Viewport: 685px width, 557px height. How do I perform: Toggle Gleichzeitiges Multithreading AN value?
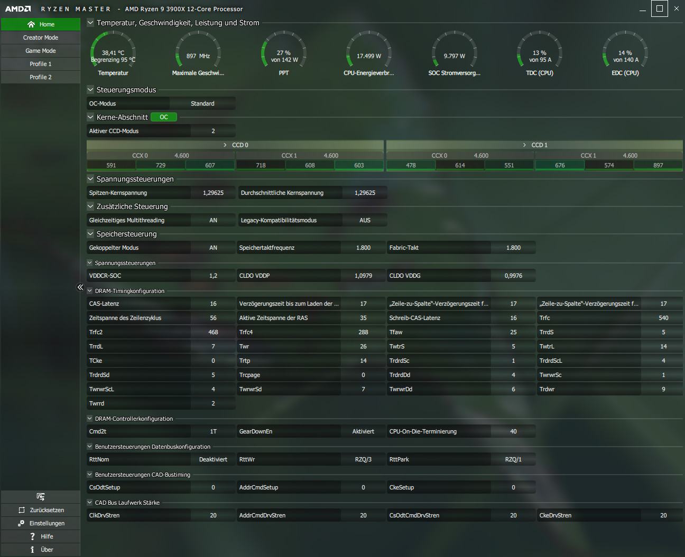click(x=213, y=220)
